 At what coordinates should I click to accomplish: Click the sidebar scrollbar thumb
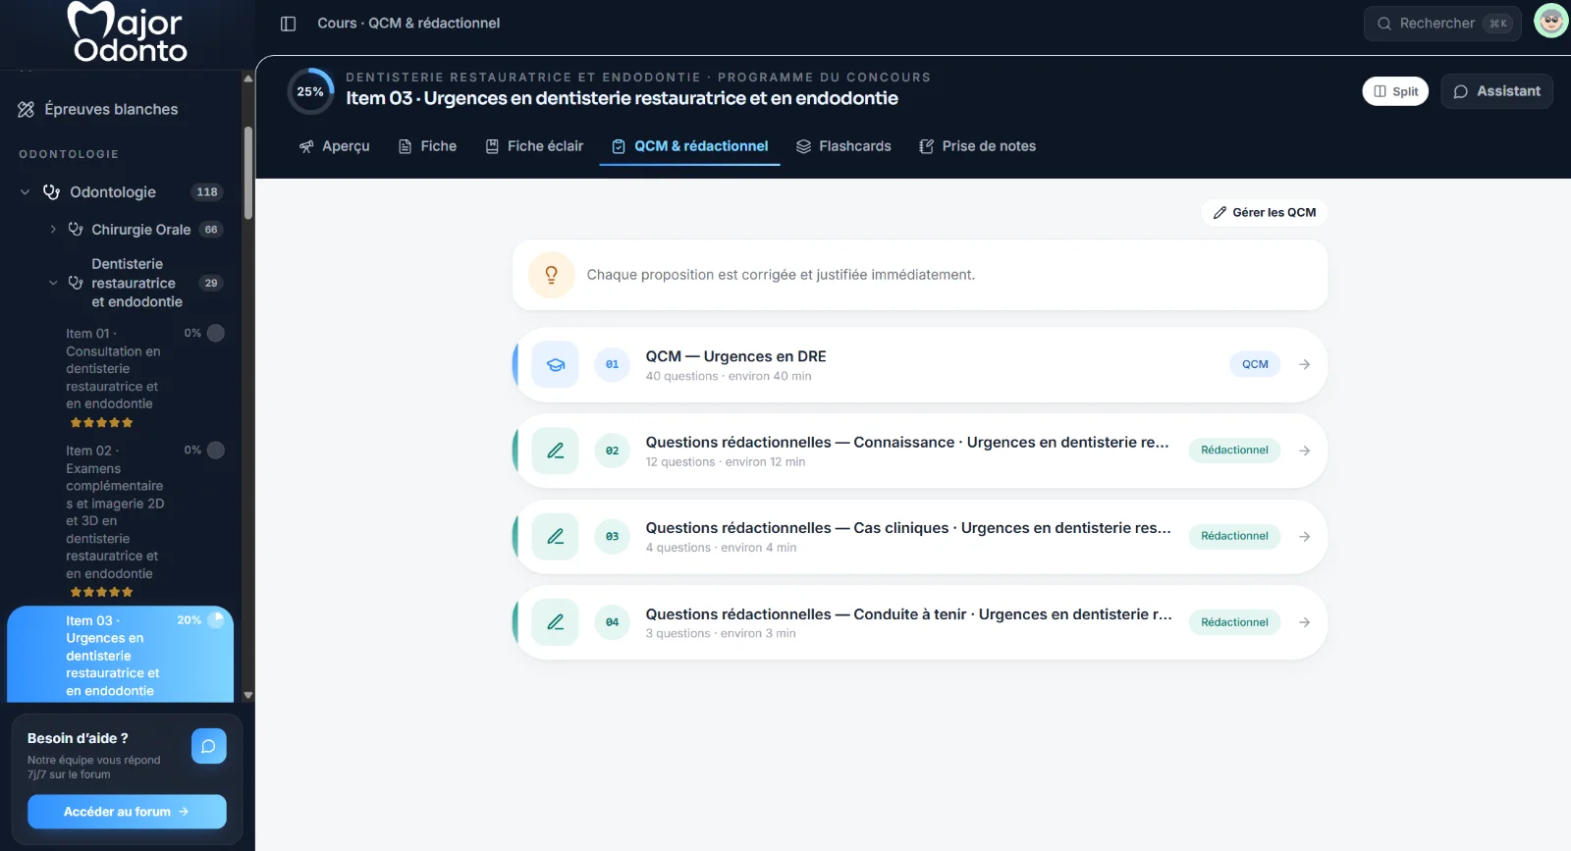click(248, 173)
